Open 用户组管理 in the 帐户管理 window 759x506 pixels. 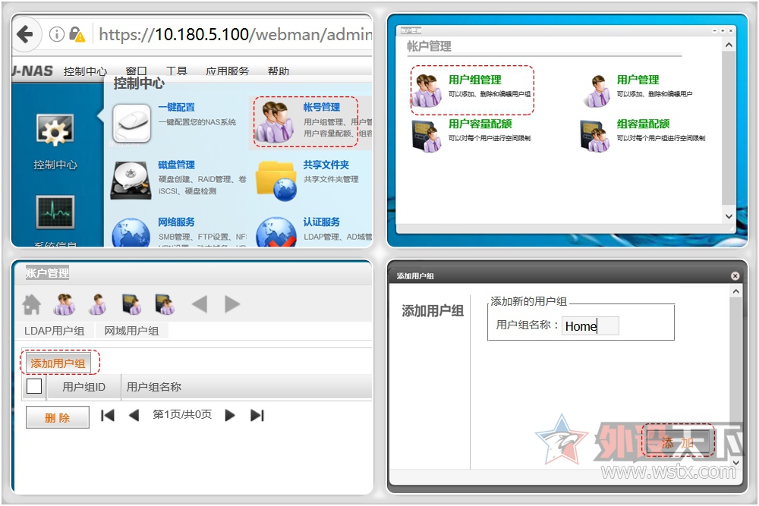472,90
